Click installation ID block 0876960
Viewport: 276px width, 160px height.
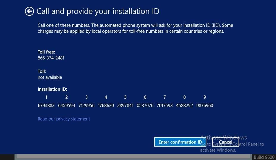tap(205, 106)
